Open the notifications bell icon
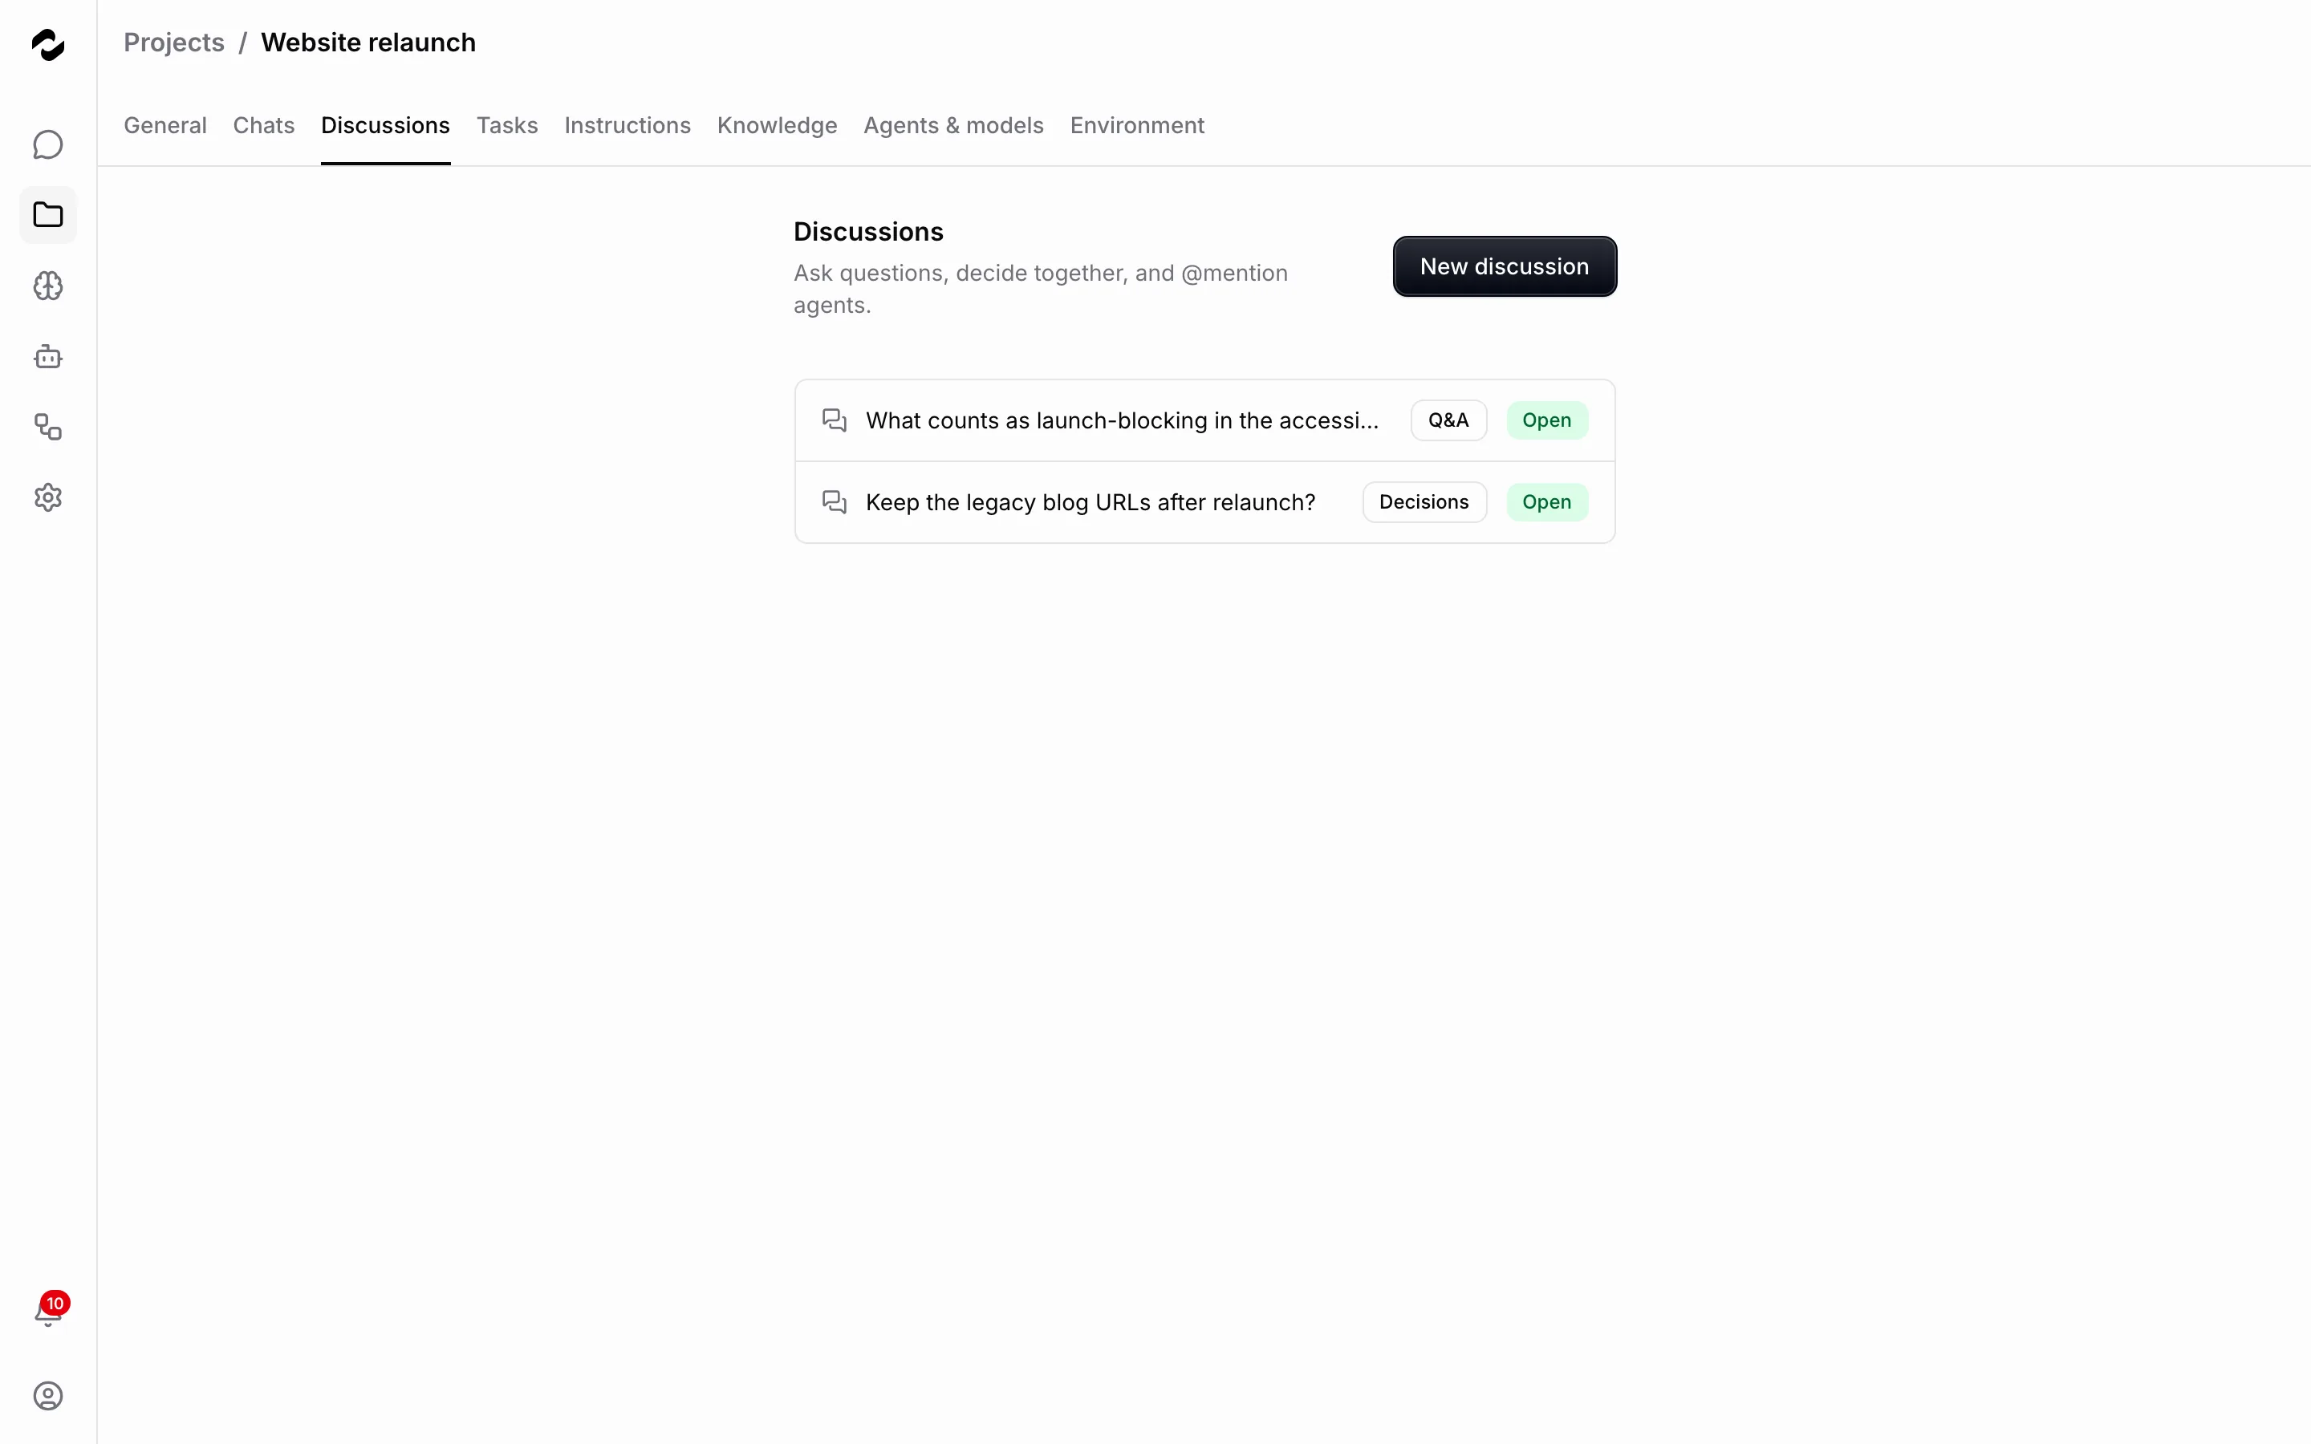The width and height of the screenshot is (2311, 1444). pyautogui.click(x=47, y=1315)
